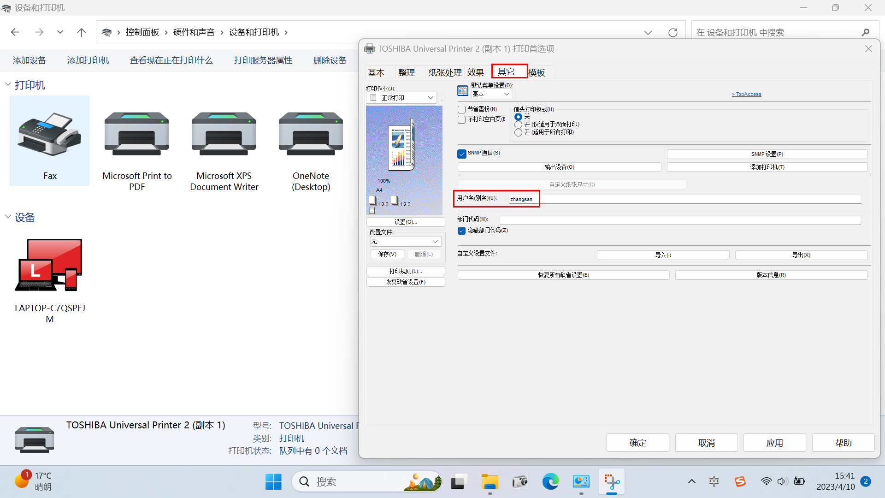Select 开(仅适用于双面打印) radio button
The image size is (885, 498).
pyautogui.click(x=518, y=124)
